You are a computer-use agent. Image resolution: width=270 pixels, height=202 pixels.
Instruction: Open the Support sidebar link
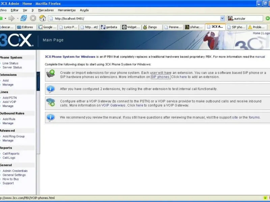[x=8, y=183]
